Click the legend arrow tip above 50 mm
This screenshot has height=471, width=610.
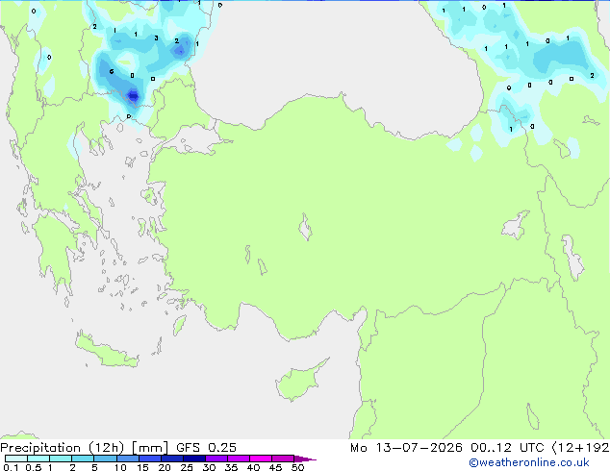coord(305,459)
